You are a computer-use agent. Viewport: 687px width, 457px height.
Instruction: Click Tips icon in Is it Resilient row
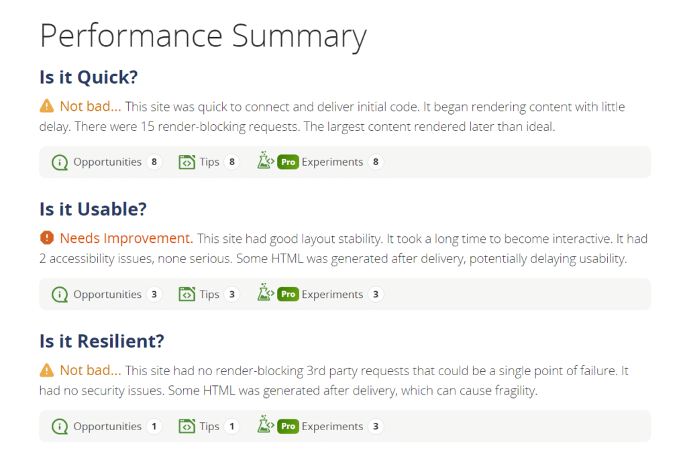[186, 426]
